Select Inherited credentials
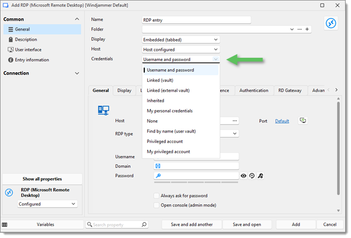 181,101
